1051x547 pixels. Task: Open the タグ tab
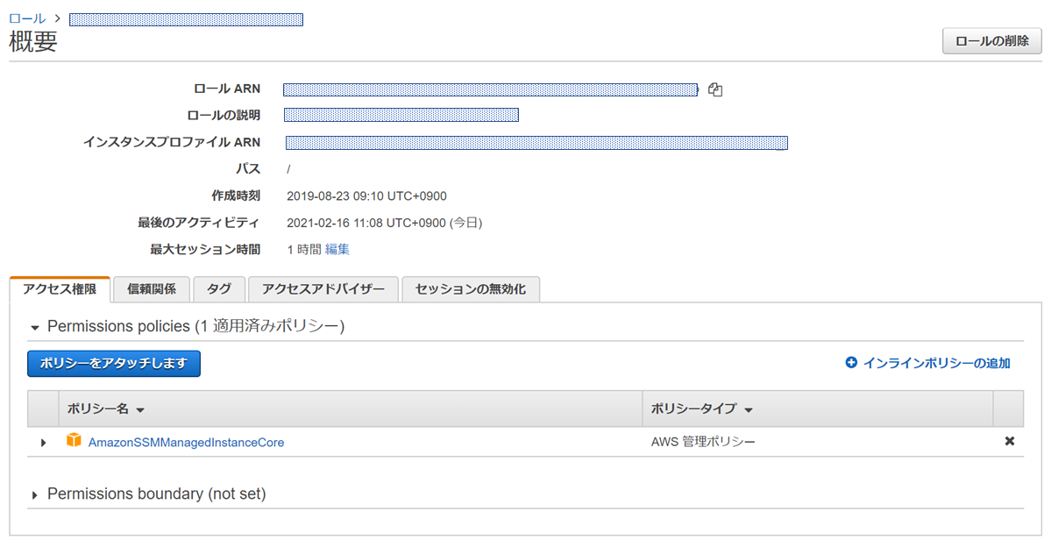pyautogui.click(x=219, y=289)
